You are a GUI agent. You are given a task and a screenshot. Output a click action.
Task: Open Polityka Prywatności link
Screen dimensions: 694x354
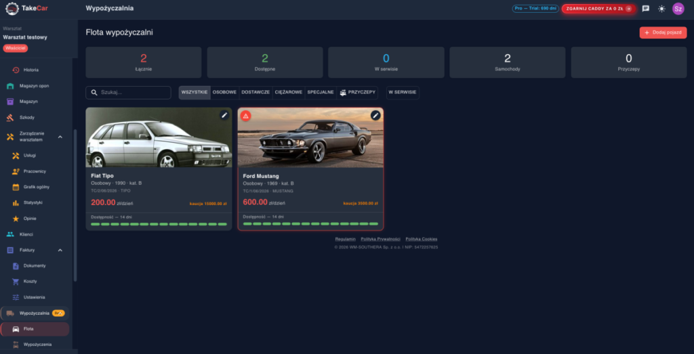pos(380,239)
